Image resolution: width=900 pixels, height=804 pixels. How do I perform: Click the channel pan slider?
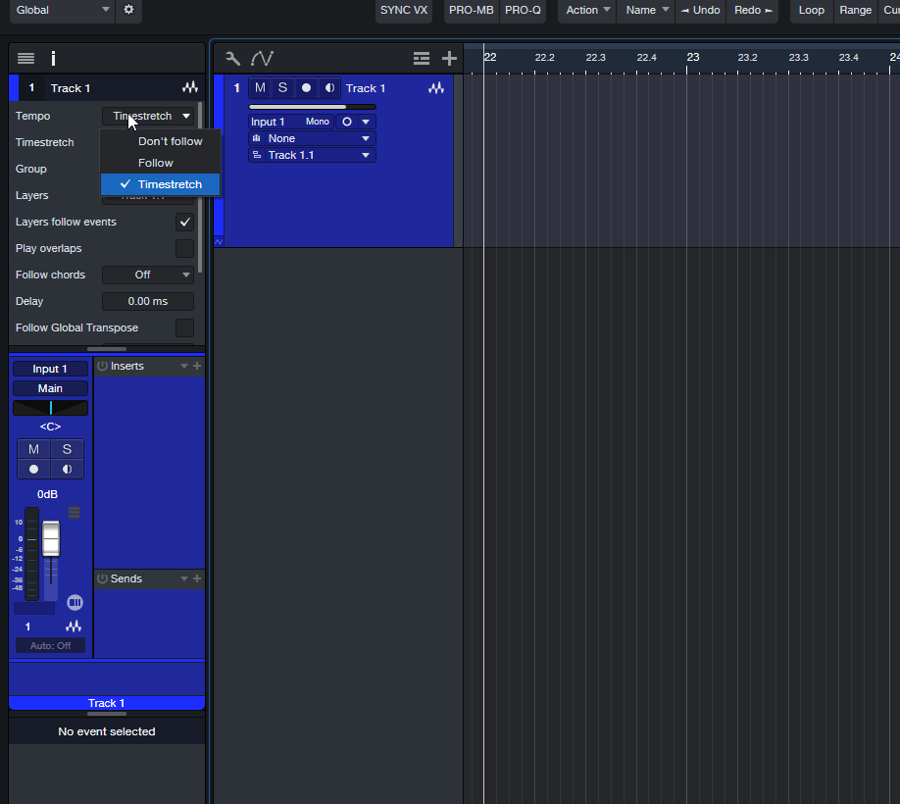point(51,408)
